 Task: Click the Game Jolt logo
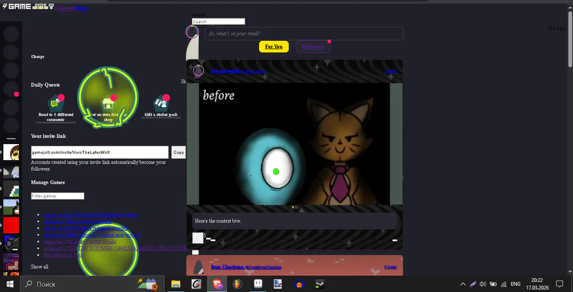coord(28,6)
